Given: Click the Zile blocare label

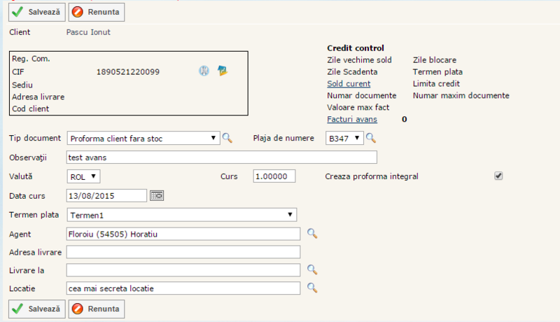Looking at the screenshot, I should 435,60.
